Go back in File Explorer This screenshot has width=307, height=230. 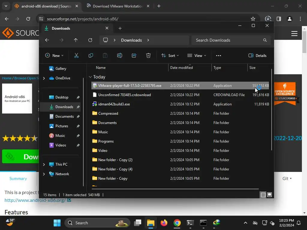pos(47,40)
